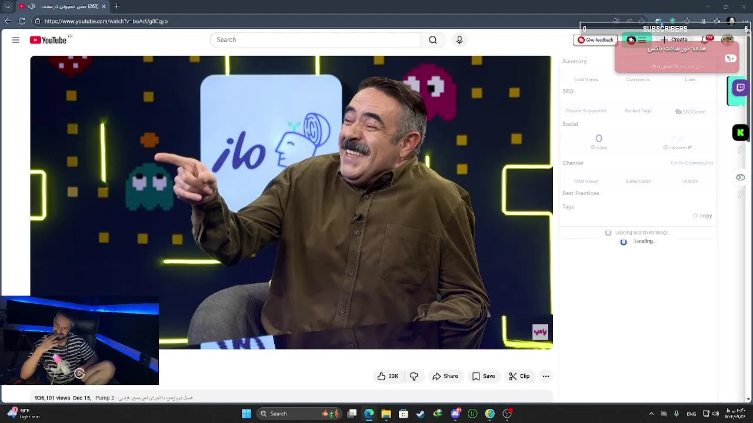Click the SEO Score label
The height and width of the screenshot is (423, 753).
point(690,112)
